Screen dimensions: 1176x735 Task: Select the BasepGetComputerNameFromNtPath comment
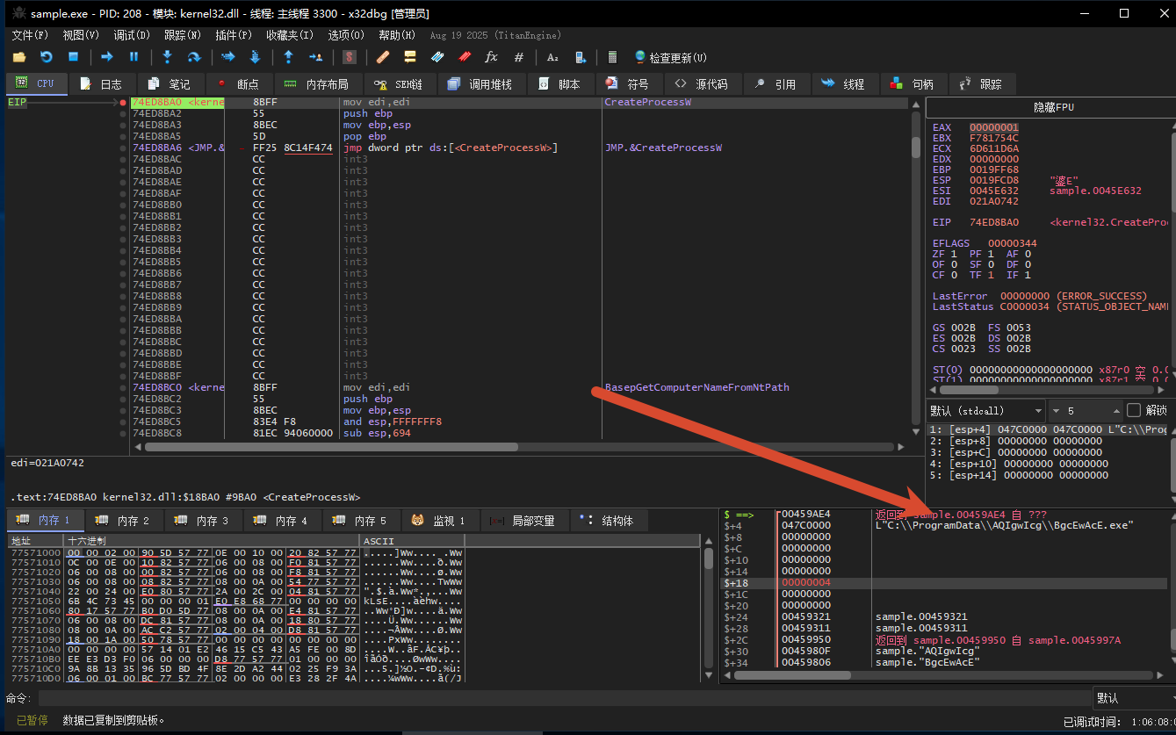(696, 387)
